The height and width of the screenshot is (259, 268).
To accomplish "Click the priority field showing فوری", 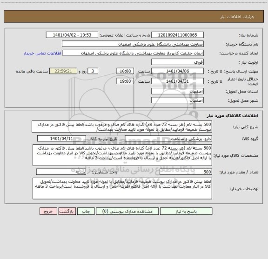I will click(x=177, y=62).
